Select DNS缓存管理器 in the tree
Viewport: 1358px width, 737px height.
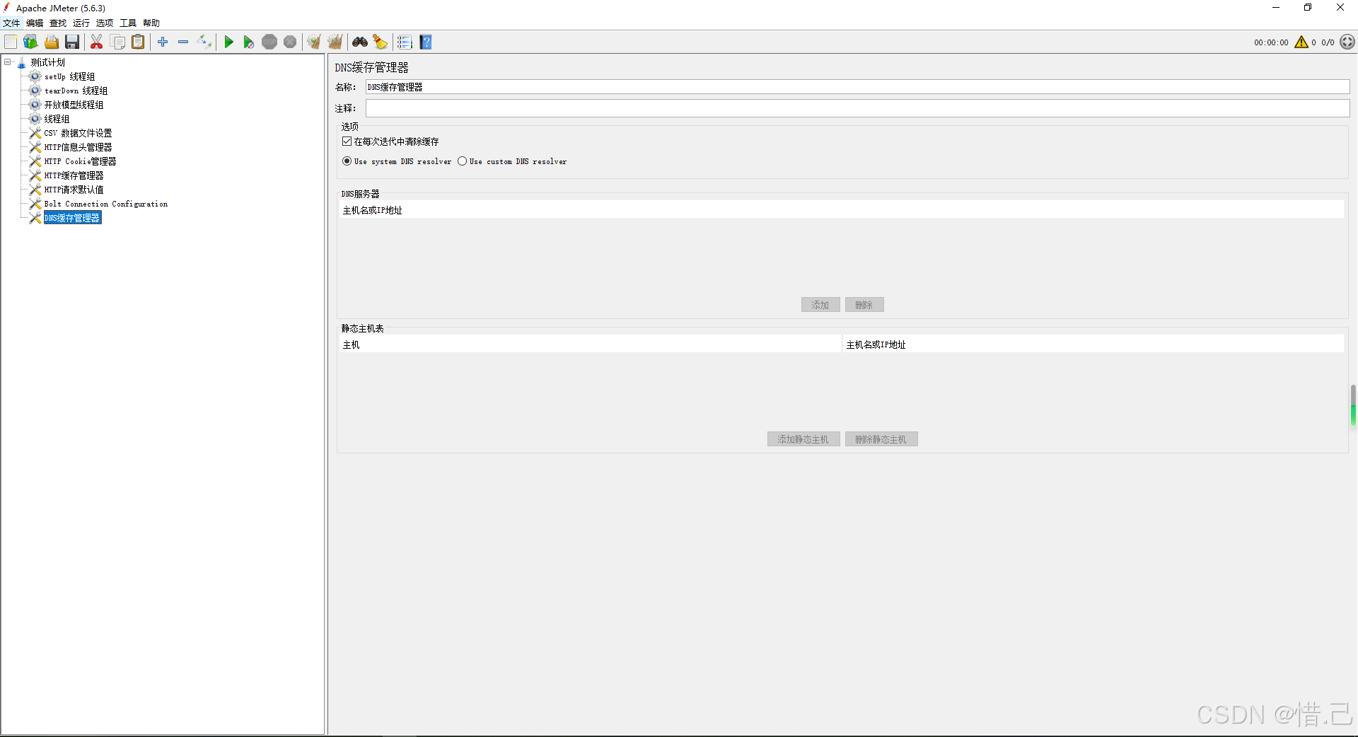(x=72, y=218)
